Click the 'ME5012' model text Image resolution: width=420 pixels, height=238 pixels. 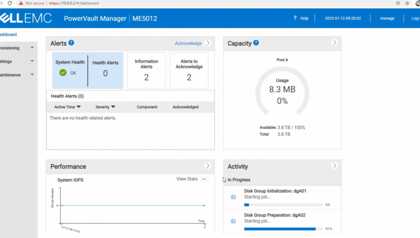pos(145,18)
